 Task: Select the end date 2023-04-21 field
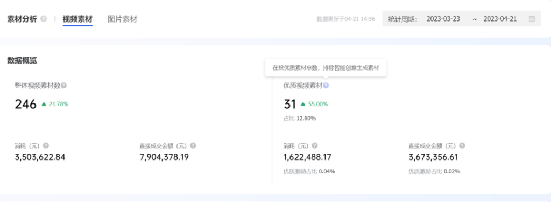pyautogui.click(x=500, y=19)
